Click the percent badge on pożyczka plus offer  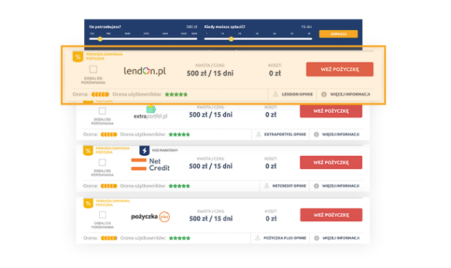coord(88,203)
